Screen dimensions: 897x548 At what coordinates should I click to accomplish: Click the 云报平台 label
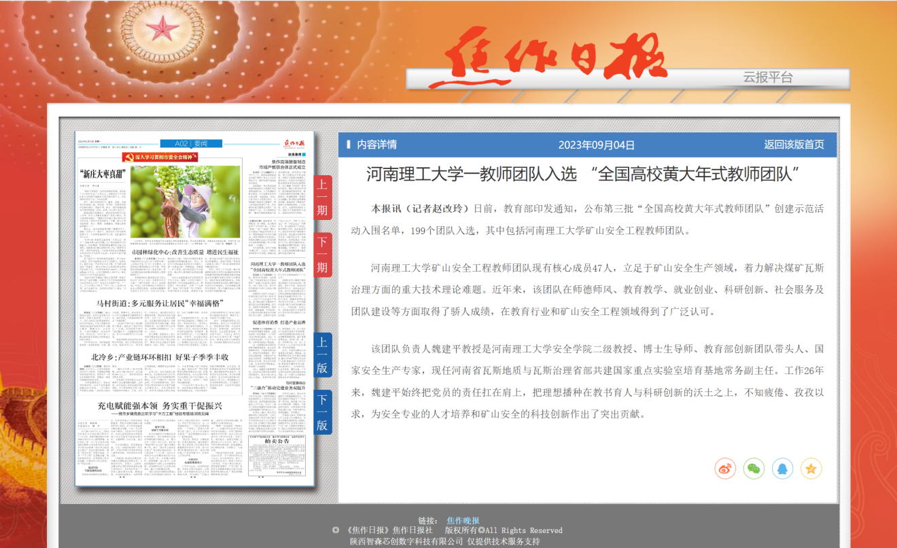768,77
